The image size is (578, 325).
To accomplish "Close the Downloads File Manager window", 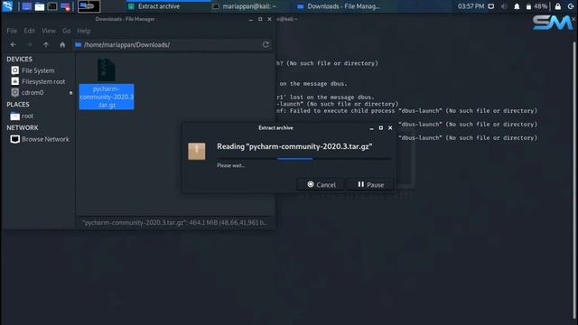I will point(269,19).
